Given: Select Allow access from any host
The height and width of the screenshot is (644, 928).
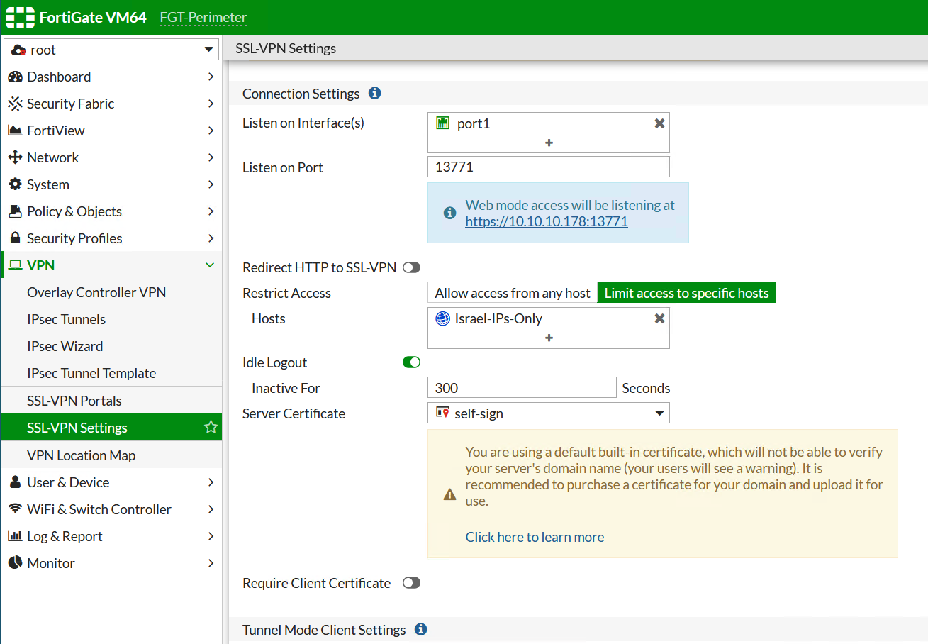Looking at the screenshot, I should (513, 293).
